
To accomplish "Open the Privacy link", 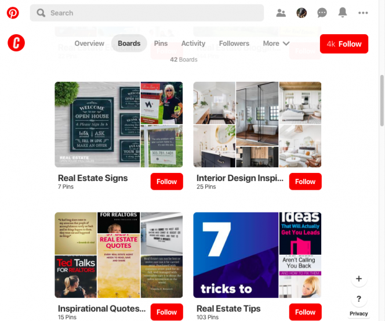I will [x=359, y=313].
